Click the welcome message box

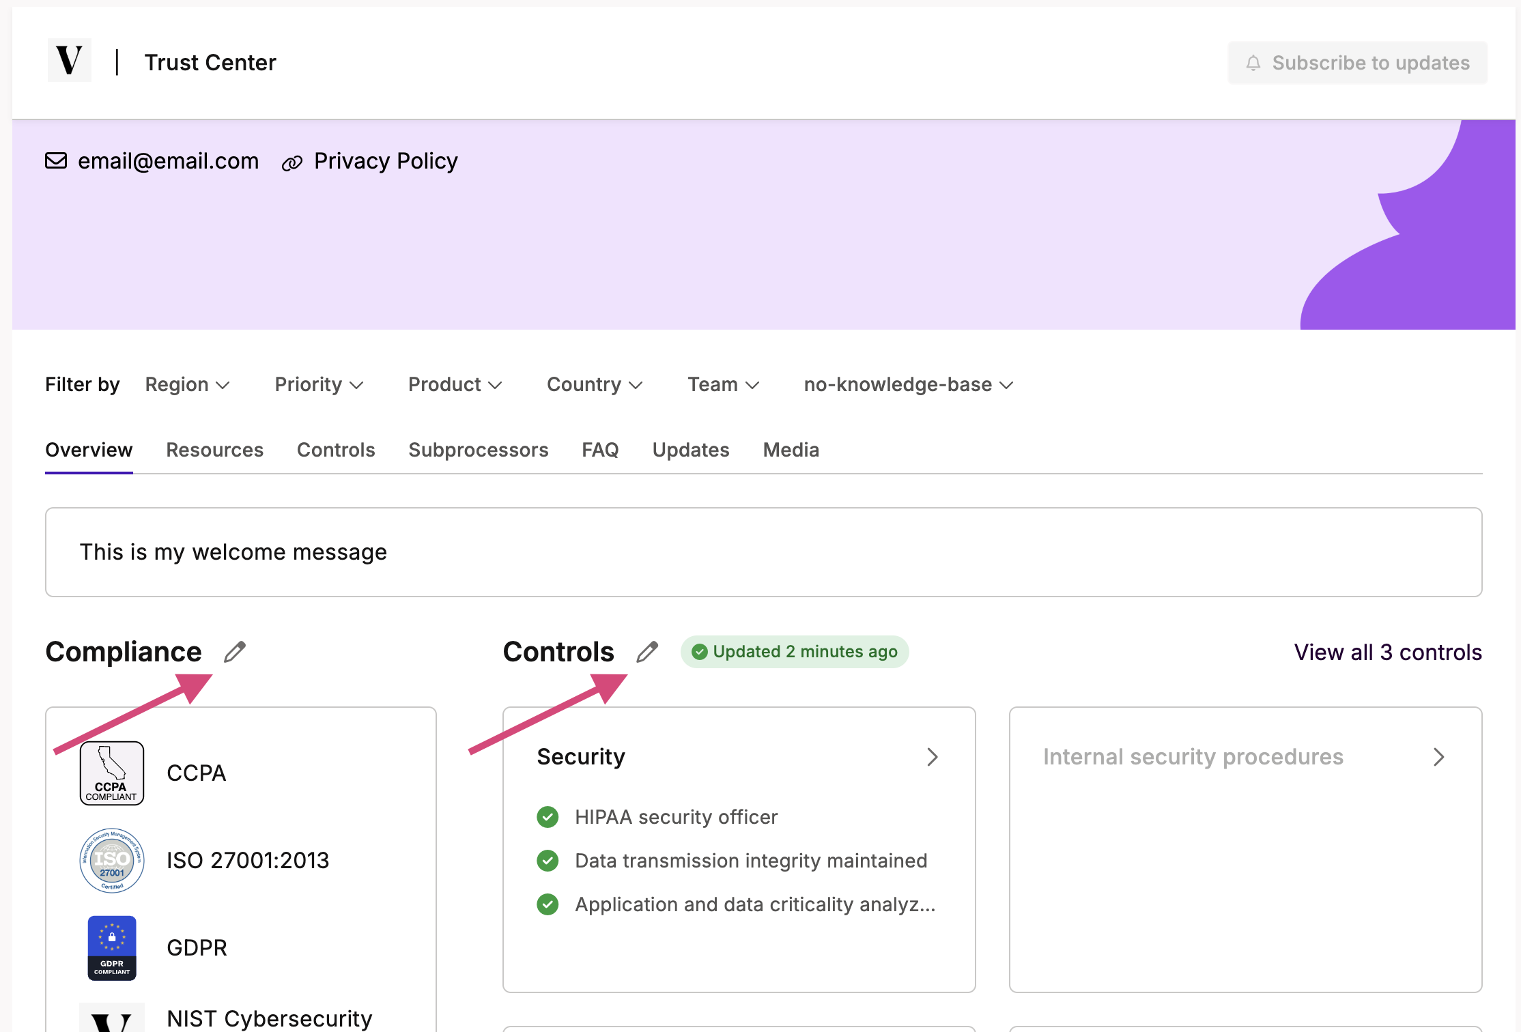(x=763, y=552)
